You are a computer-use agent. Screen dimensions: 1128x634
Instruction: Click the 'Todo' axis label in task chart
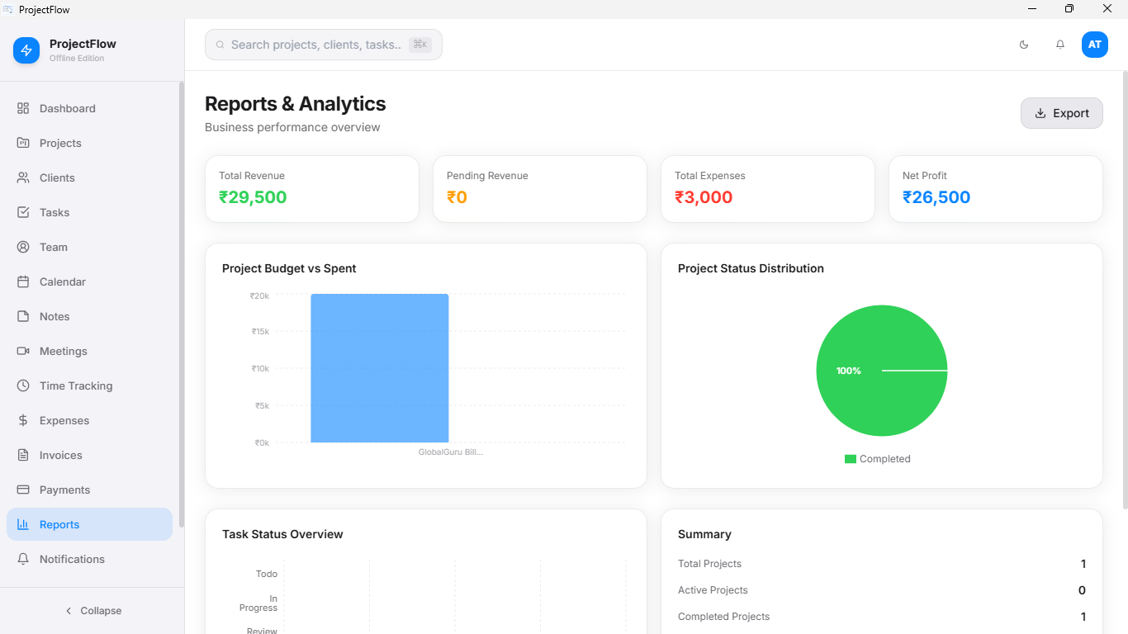pyautogui.click(x=266, y=574)
